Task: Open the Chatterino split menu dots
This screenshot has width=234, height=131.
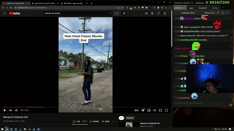Action: point(227,13)
